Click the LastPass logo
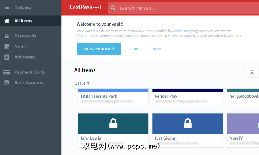Screen dimensions: 259x155 pyautogui.click(x=85, y=7)
